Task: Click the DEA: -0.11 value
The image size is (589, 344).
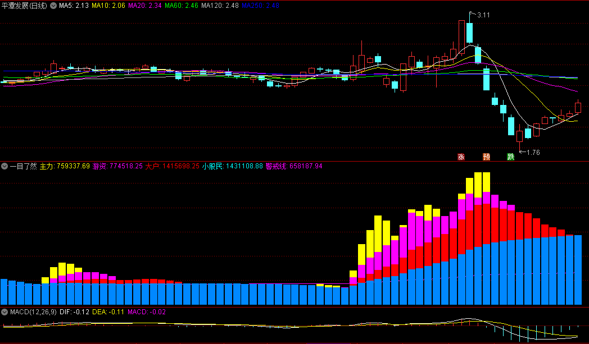Action: coord(108,312)
